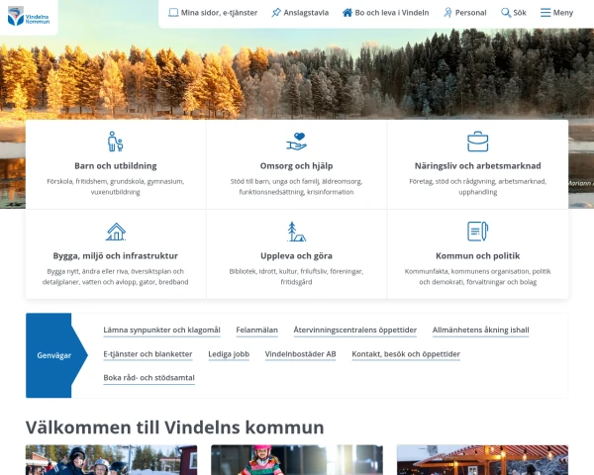The height and width of the screenshot is (475, 594).
Task: Open Bygga, miljö och infrastruktur heading
Action: click(116, 256)
